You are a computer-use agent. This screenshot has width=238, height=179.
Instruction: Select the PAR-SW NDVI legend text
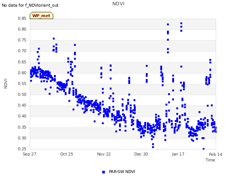122,172
